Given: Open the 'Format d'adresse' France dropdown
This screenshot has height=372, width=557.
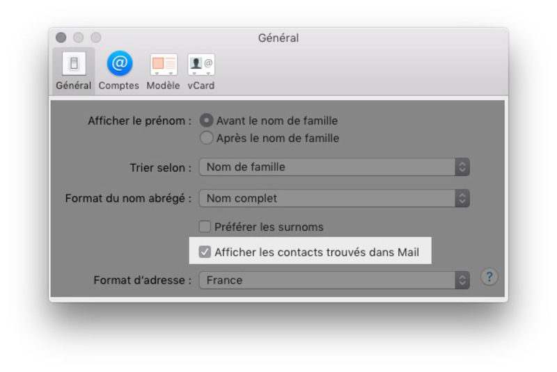Looking at the screenshot, I should [x=334, y=280].
